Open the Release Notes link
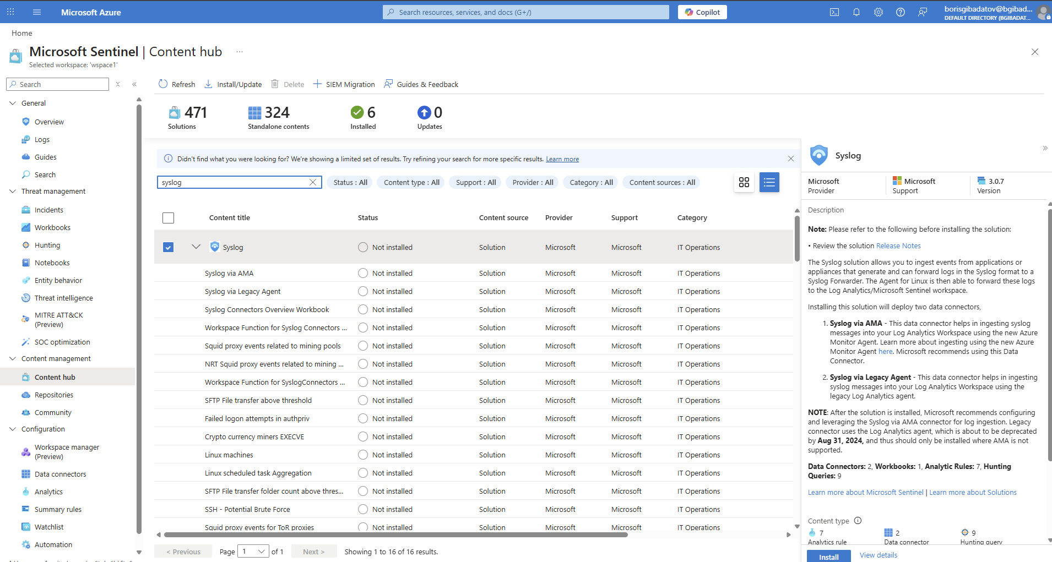 click(898, 246)
